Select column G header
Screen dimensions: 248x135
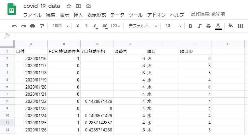pos(228,44)
